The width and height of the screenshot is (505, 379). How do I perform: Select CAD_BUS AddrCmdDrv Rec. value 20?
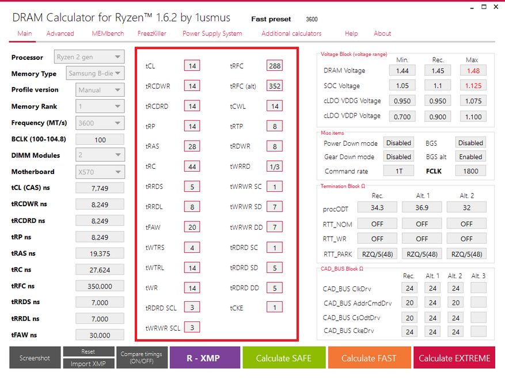point(409,302)
